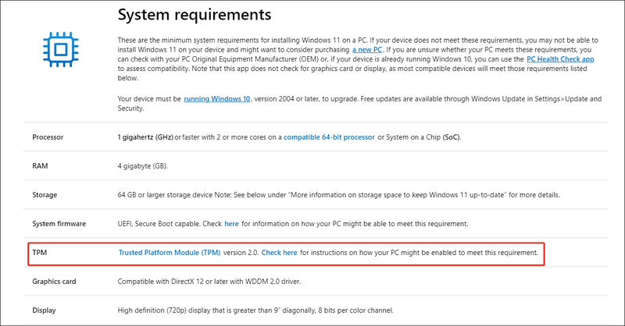Click the RAM row label

click(x=40, y=166)
